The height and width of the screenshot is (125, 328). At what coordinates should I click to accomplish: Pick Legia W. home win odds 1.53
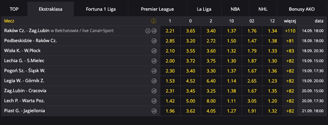pos(170,81)
